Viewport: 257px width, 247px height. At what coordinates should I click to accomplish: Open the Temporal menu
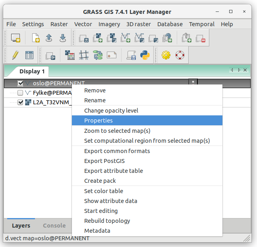pos(202,24)
